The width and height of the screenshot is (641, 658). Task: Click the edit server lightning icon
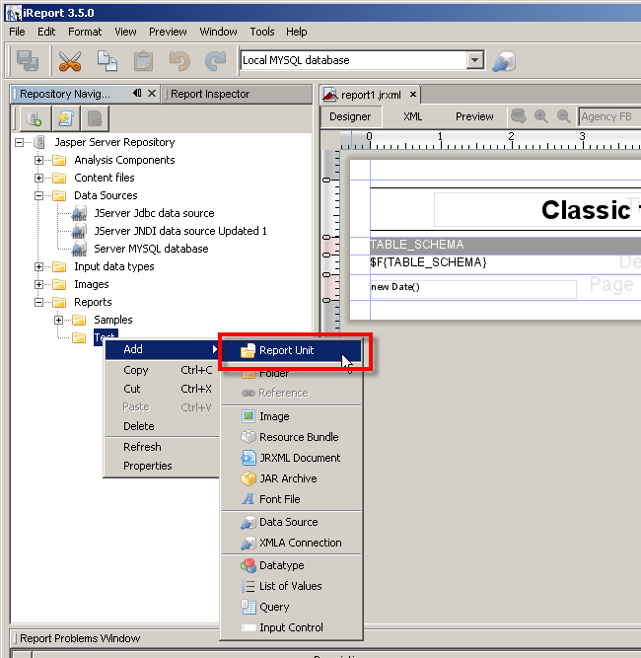[x=66, y=118]
